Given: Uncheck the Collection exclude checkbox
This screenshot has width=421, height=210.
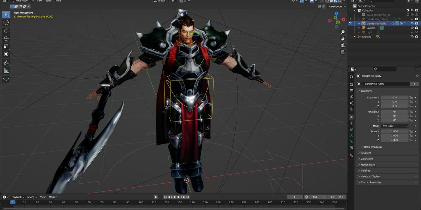Looking at the screenshot, I should coord(408,10).
